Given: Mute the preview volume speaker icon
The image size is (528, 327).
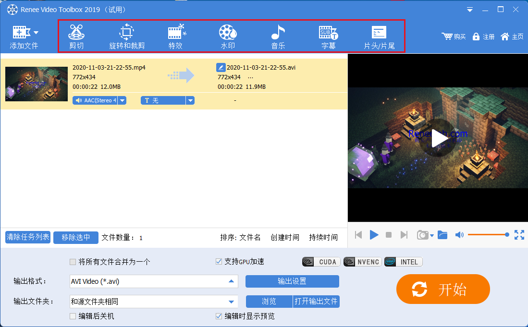Looking at the screenshot, I should point(459,235).
